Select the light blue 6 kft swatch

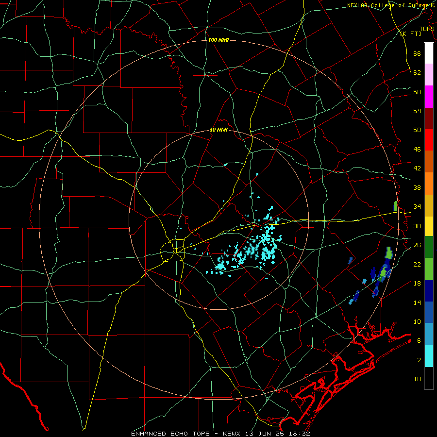[429, 334]
